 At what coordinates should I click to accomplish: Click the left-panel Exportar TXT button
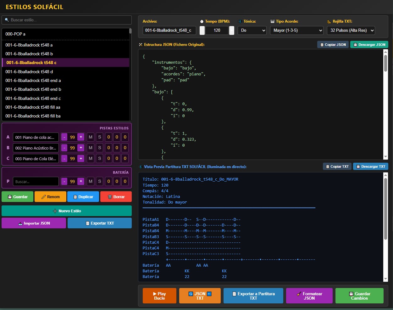100,223
